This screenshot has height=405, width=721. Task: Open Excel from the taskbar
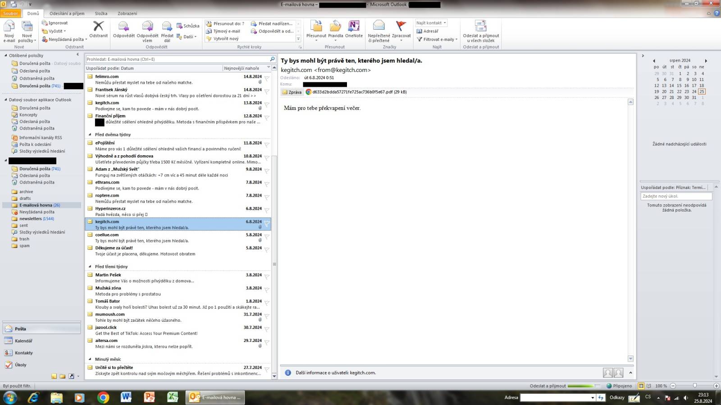(172, 397)
